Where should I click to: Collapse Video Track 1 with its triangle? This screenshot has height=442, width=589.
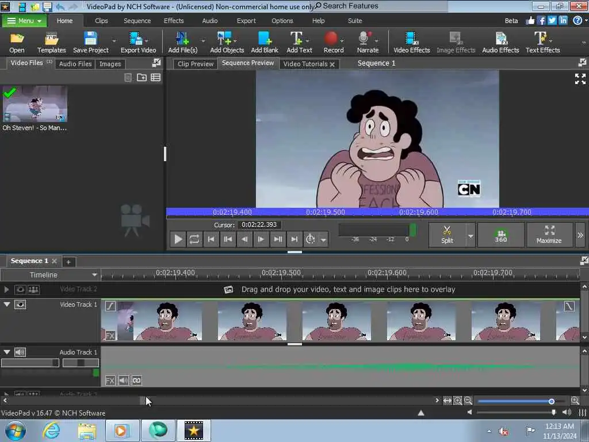click(x=7, y=304)
